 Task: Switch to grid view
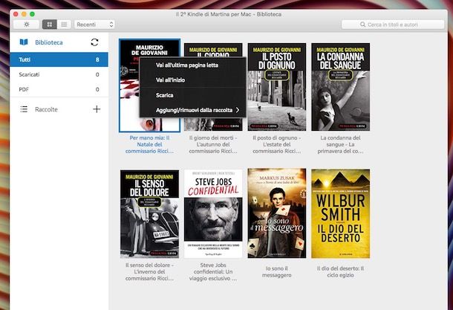point(50,25)
